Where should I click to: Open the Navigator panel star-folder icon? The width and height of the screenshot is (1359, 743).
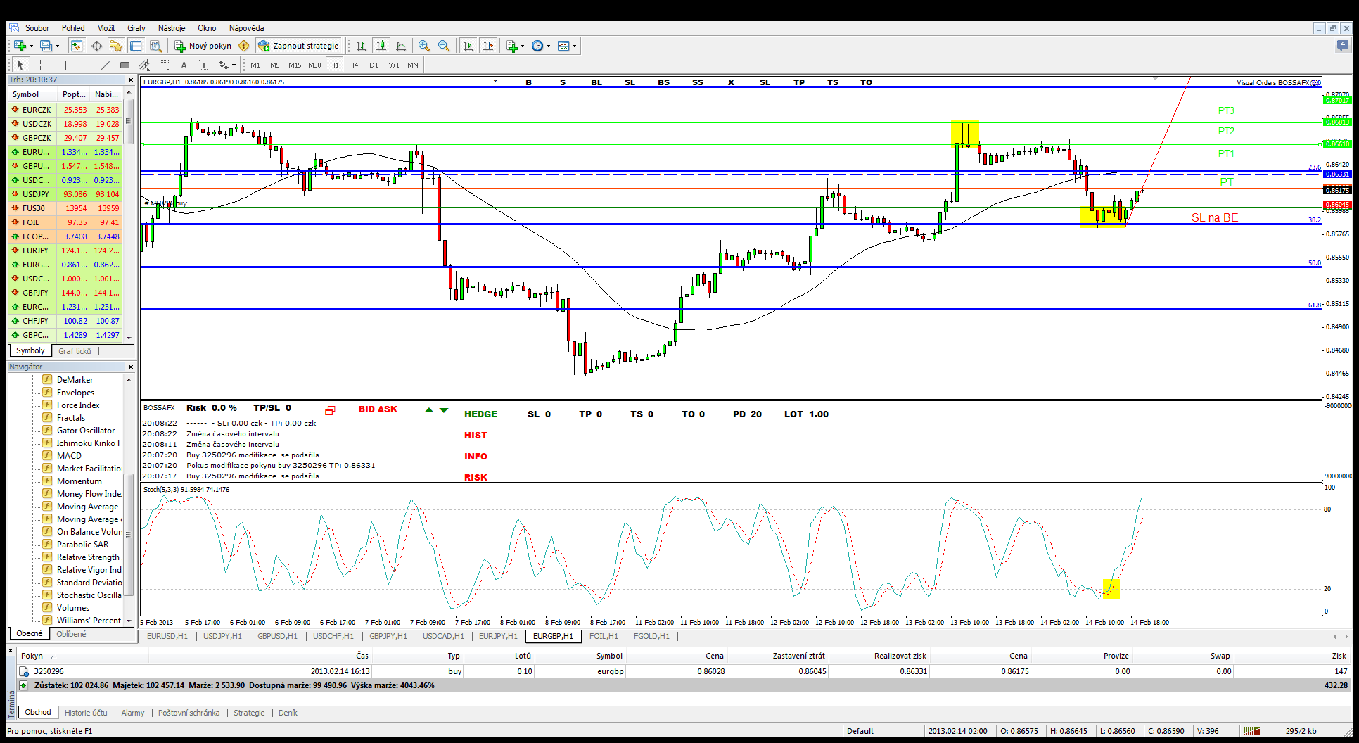click(x=116, y=46)
